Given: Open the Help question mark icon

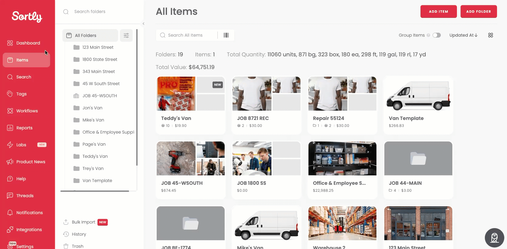Looking at the screenshot, I should coord(10,179).
